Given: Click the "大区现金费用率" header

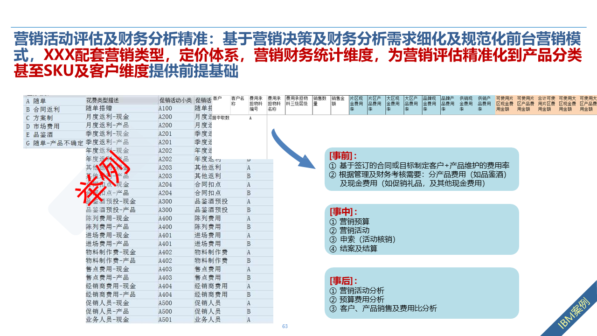Looking at the screenshot, I should tap(395, 105).
